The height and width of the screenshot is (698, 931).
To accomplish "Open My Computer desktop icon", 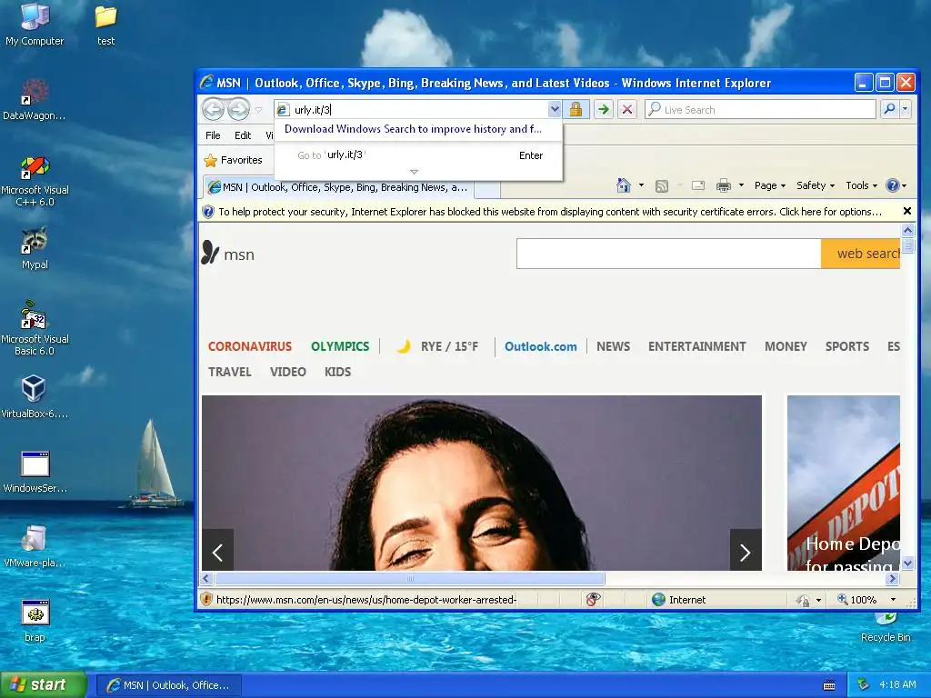I will (35, 25).
